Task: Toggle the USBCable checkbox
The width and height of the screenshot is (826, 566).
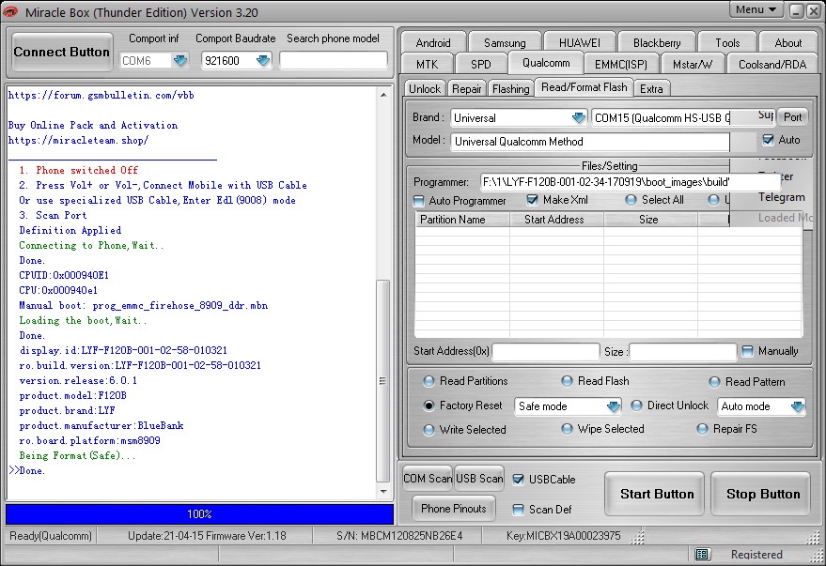Action: click(519, 479)
